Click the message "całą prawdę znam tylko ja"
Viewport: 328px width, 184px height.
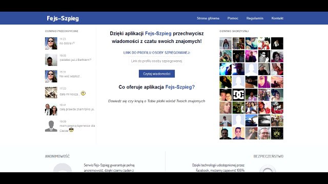pos(77,109)
